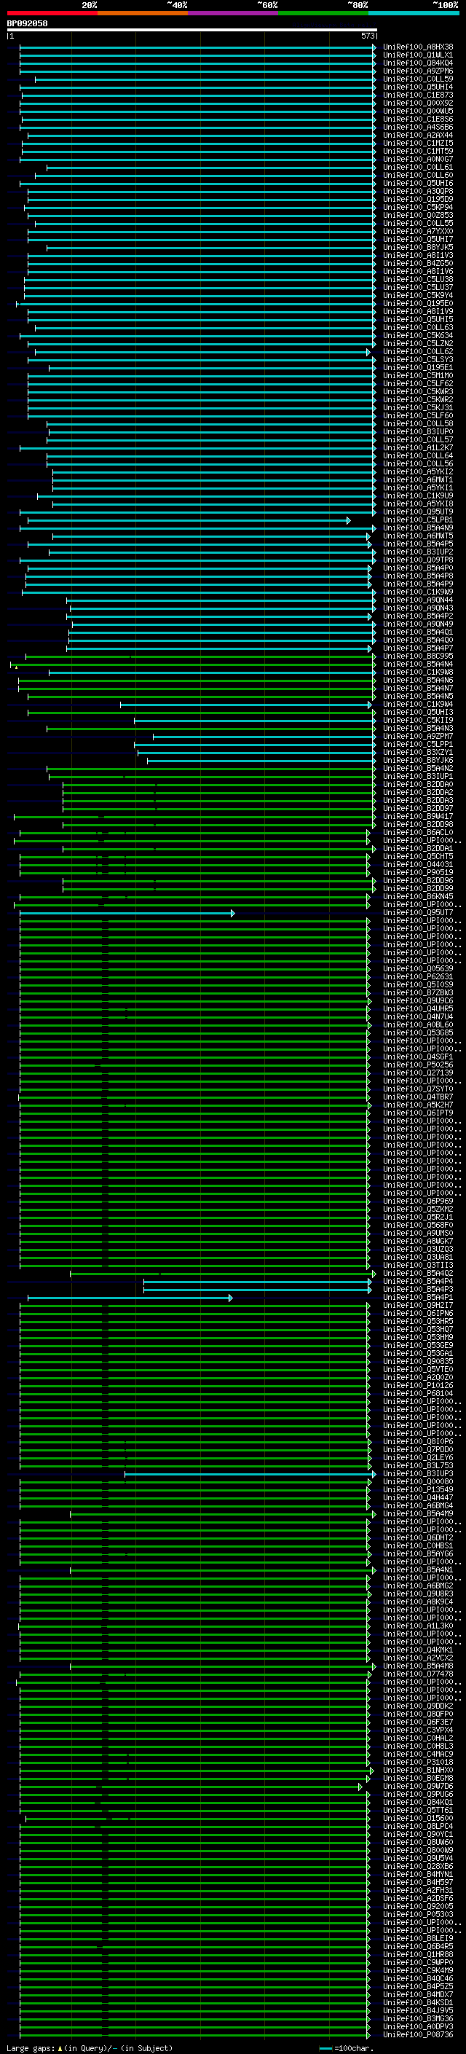Select hit UniRef100_C1K9W4
Viewport: 466px width, 2054px height.
tap(417, 704)
